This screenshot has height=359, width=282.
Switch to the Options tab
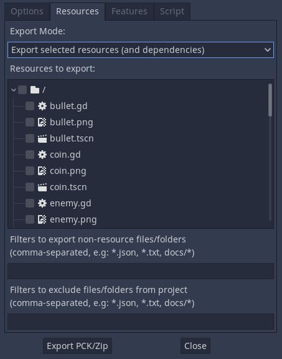click(x=27, y=11)
